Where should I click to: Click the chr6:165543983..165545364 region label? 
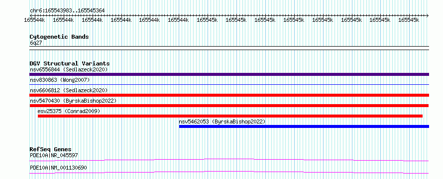(x=67, y=10)
